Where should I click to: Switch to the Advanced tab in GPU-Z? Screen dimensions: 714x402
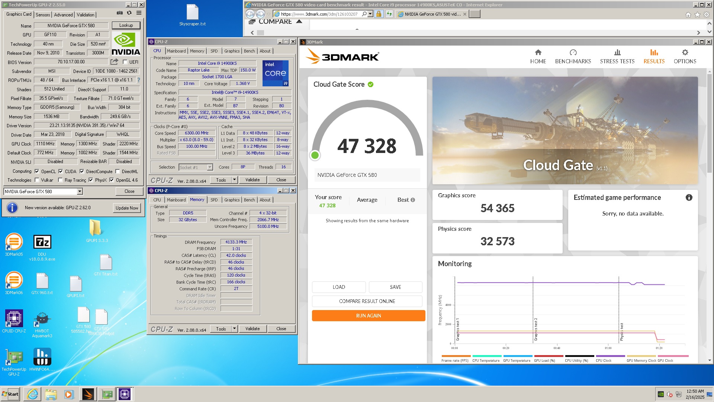pos(63,15)
